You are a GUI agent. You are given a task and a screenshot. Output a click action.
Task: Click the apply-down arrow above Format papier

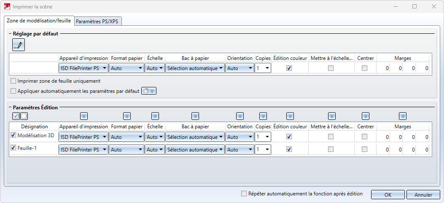click(126, 116)
